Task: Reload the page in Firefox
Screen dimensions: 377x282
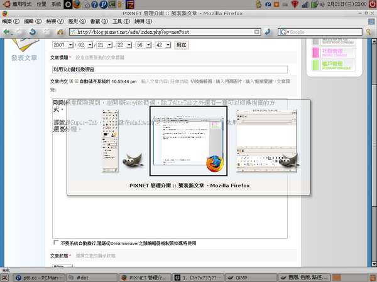Action: pyautogui.click(x=33, y=32)
